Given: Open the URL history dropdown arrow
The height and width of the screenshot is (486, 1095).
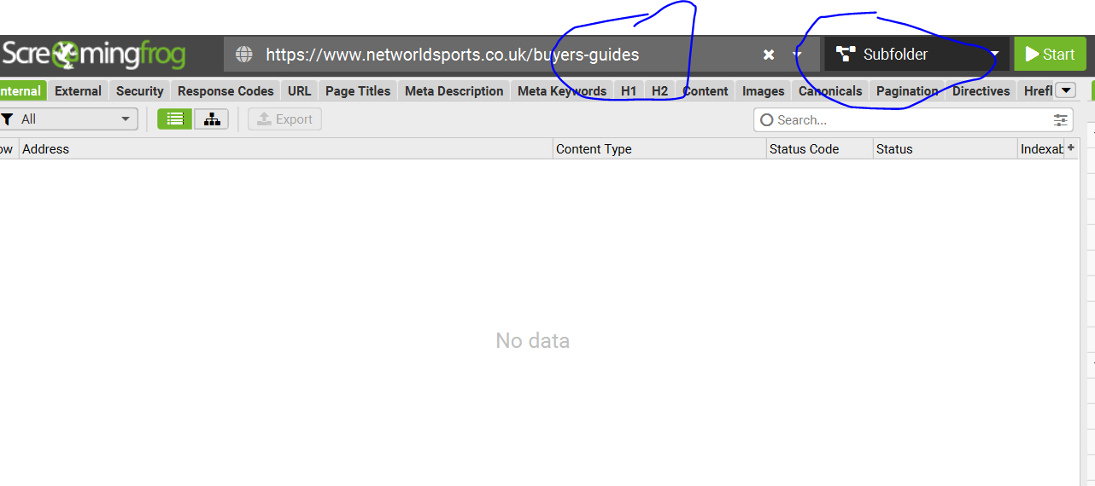Looking at the screenshot, I should pyautogui.click(x=797, y=55).
